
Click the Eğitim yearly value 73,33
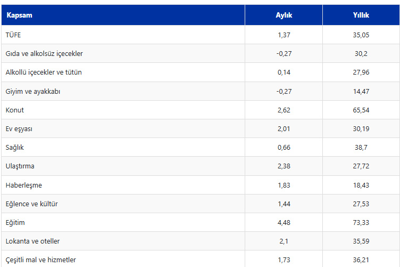click(x=361, y=223)
